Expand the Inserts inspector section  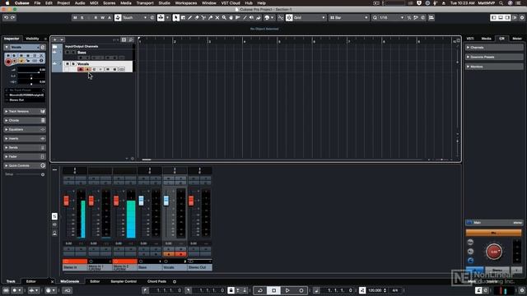[25, 139]
